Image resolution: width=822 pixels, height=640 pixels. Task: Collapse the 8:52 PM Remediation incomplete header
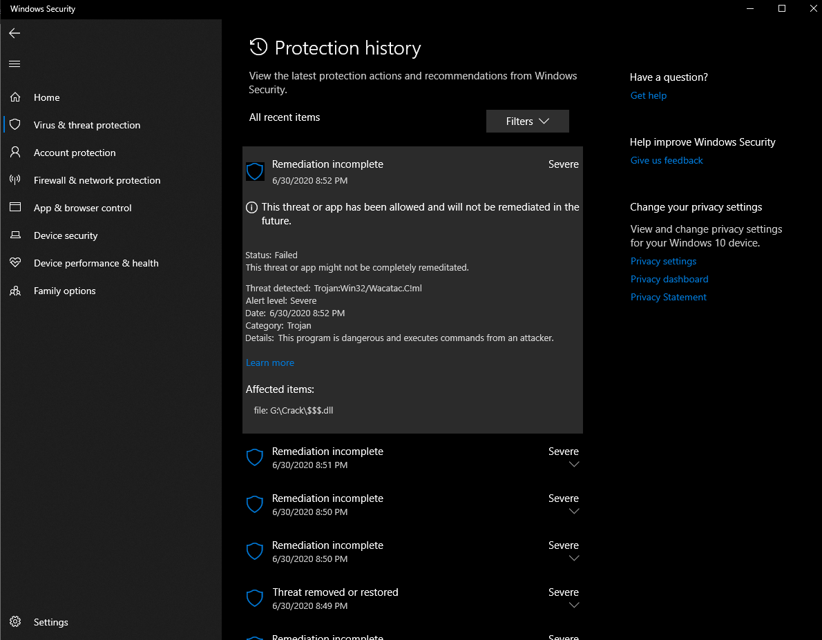point(412,171)
